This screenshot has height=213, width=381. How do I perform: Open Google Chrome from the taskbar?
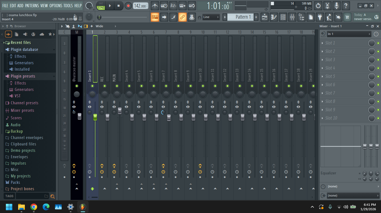click(34, 207)
